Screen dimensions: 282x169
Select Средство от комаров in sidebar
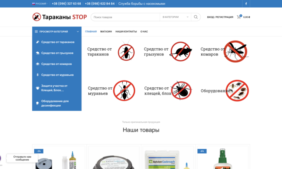pos(56,64)
